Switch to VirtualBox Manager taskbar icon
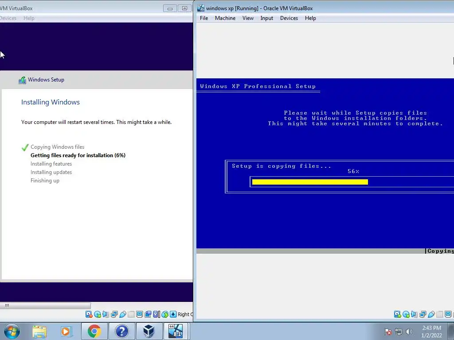The height and width of the screenshot is (340, 454). (149, 331)
